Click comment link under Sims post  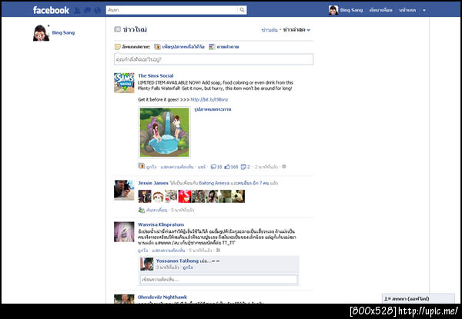point(177,167)
